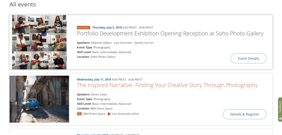Click the SoHo Photo Gallery location text
282x135 pixels.
pos(103,57)
